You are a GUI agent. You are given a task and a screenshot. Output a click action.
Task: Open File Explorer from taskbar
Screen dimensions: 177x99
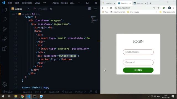pos(16,97)
